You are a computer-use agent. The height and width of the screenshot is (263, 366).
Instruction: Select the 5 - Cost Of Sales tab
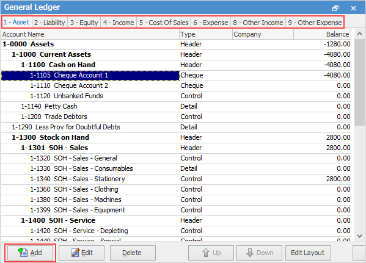coord(164,23)
